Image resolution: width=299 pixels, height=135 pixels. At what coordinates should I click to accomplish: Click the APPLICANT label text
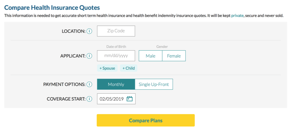point(73,56)
